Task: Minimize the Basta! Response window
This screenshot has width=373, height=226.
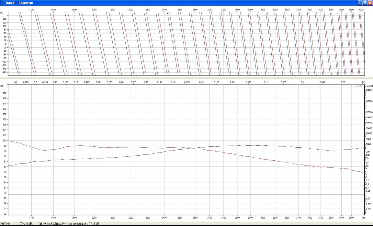Action: pos(360,3)
